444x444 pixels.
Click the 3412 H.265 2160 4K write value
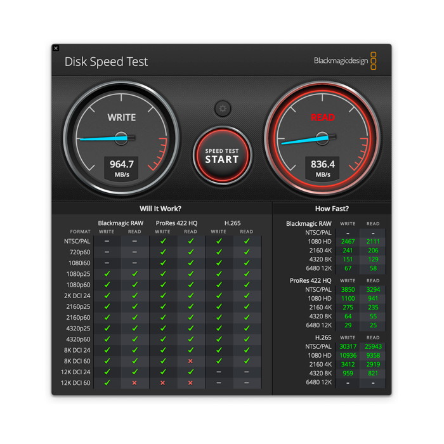click(348, 365)
